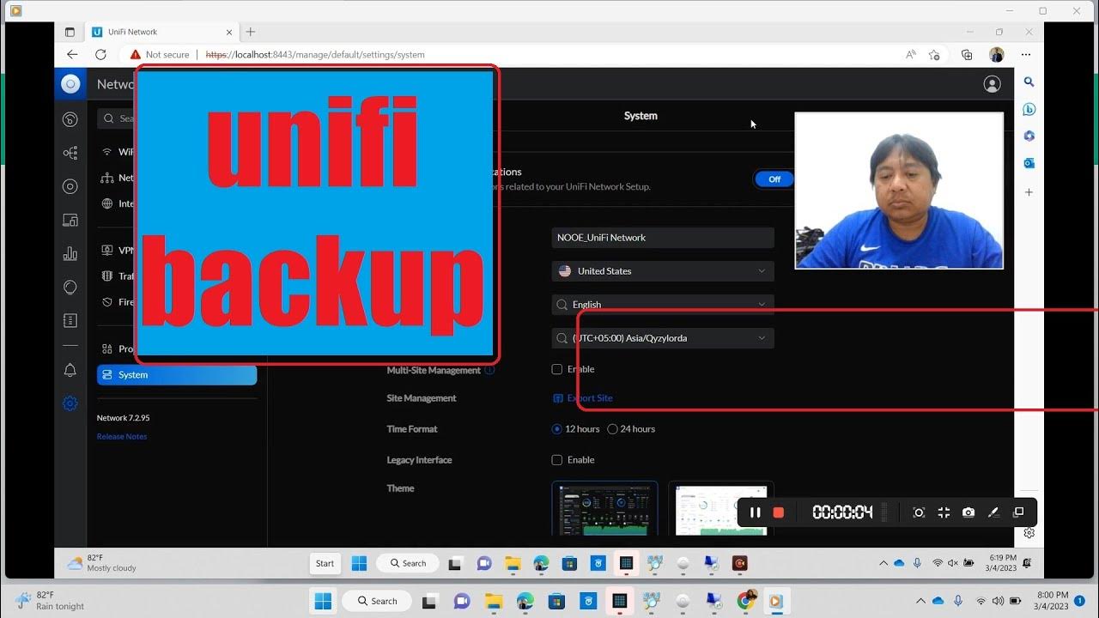
Task: Select the 24 hours time format
Action: (612, 429)
